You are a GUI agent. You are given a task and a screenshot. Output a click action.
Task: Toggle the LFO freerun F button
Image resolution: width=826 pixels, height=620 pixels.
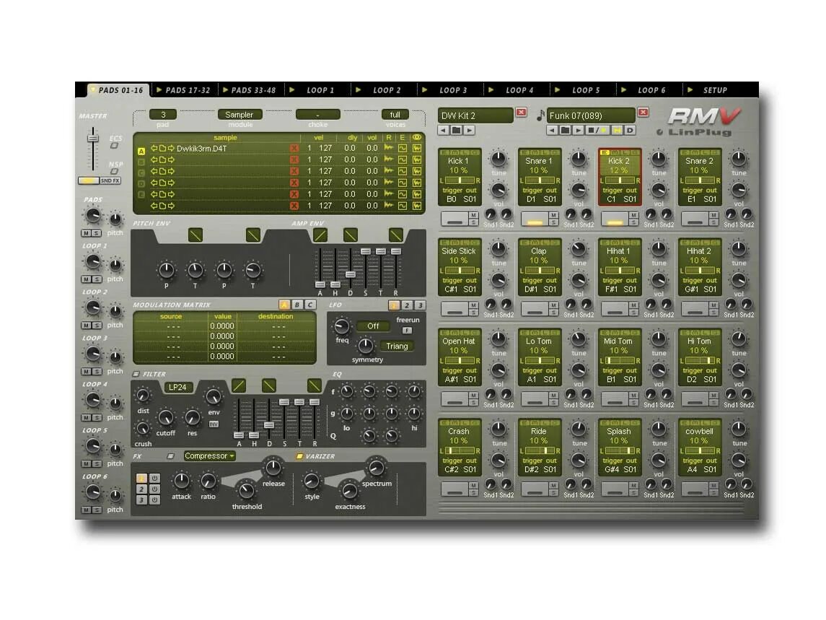tap(407, 331)
